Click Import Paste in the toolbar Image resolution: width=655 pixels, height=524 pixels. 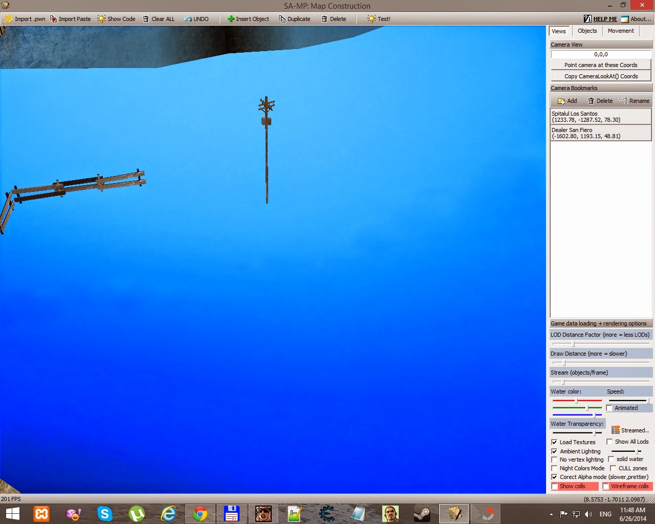(71, 19)
